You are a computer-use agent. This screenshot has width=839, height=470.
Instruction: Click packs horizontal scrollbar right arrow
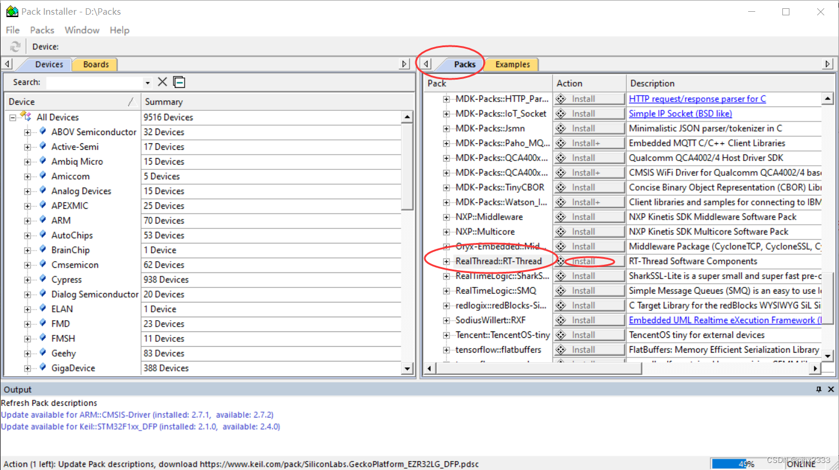click(x=815, y=368)
